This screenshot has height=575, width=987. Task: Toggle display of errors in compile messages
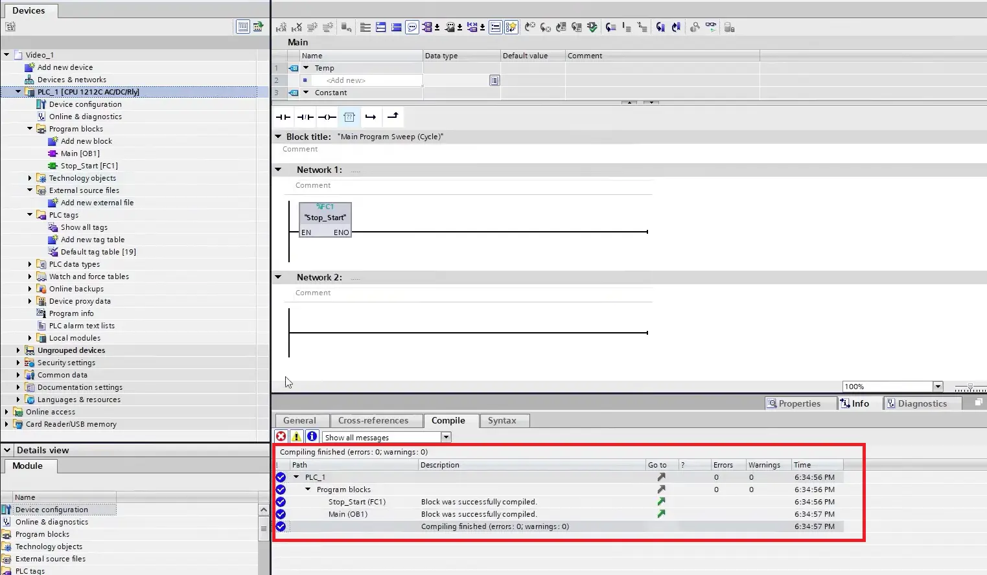[x=281, y=436]
